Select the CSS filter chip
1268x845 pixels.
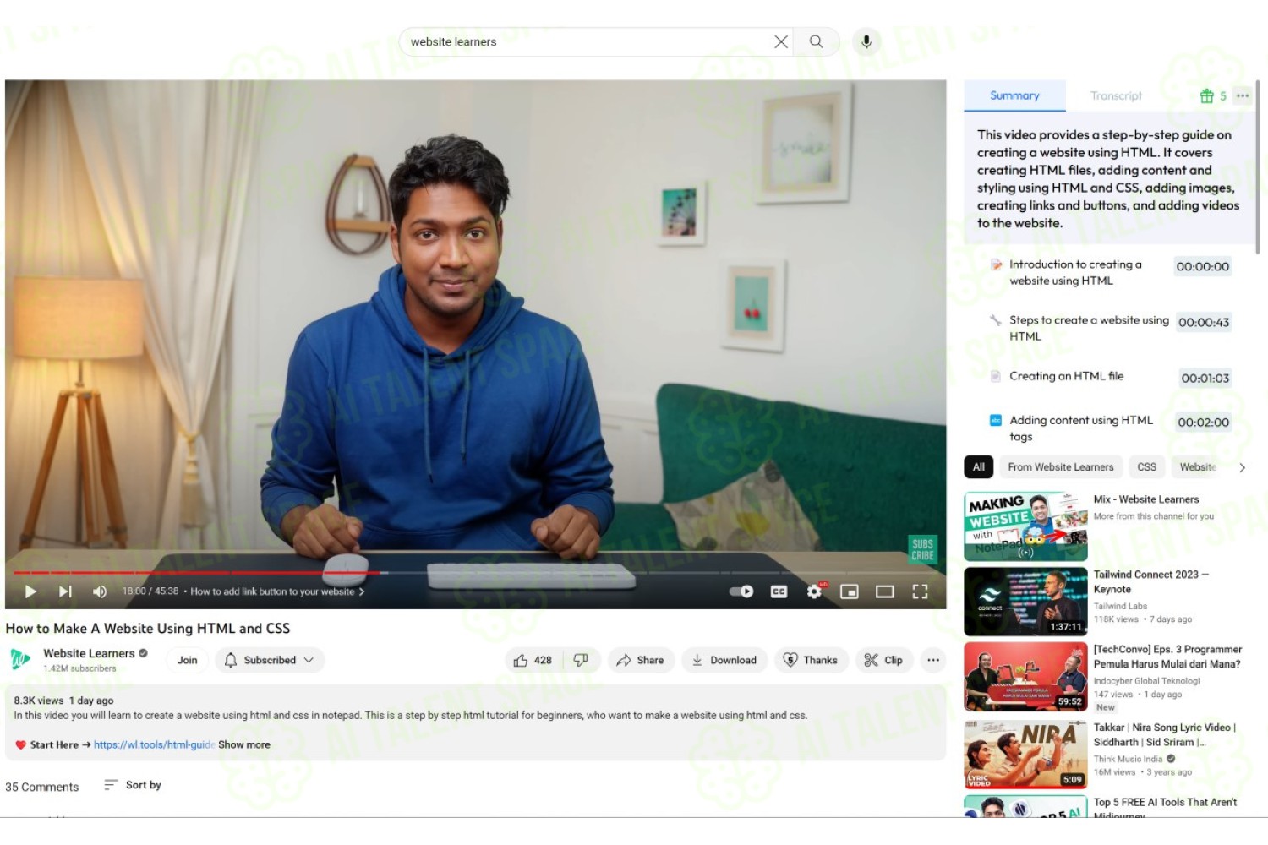click(1147, 466)
